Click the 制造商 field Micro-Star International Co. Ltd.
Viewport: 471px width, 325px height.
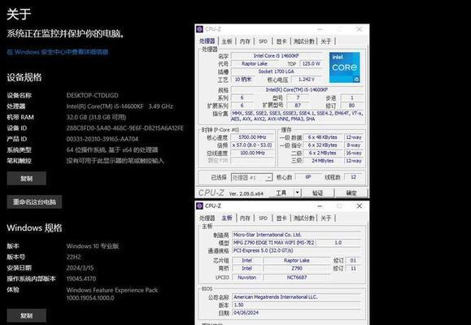[297, 235]
